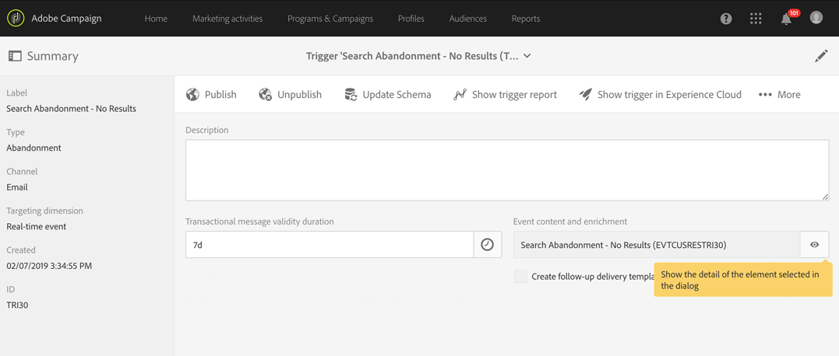This screenshot has width=839, height=356.
Task: Show event detail with eye icon
Action: pos(814,244)
